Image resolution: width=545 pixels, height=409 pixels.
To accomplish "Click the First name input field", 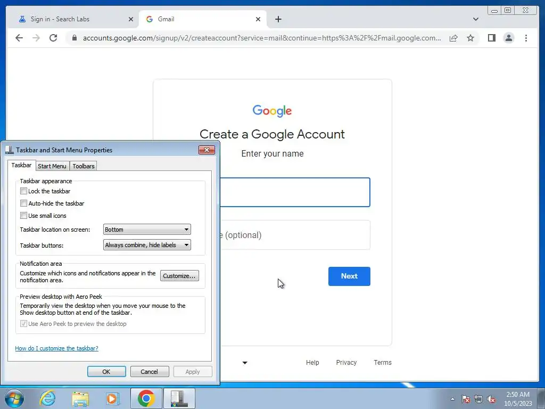I will click(x=295, y=192).
